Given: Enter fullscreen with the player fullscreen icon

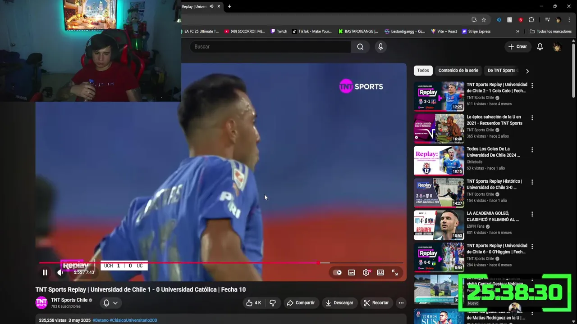Looking at the screenshot, I should tap(395, 272).
